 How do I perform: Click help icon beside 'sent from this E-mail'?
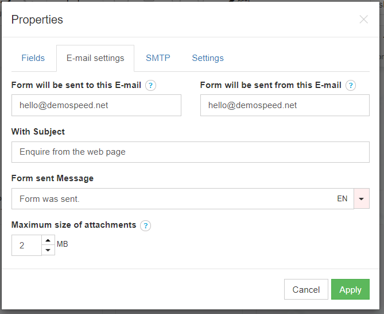(351, 86)
